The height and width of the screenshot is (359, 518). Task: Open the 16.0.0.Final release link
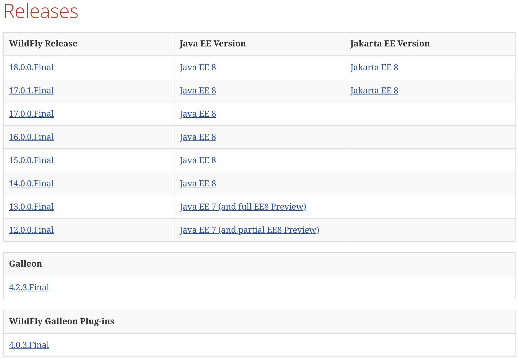(x=31, y=137)
